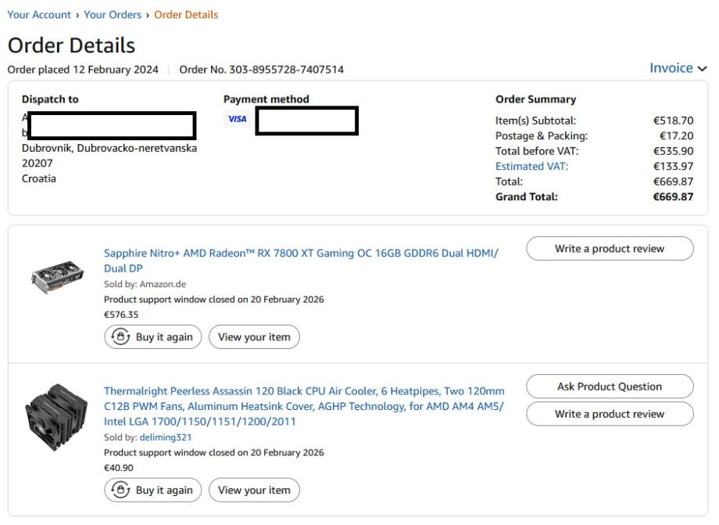This screenshot has height=525, width=719.
Task: Go to Your Orders breadcrumb
Action: tap(113, 15)
